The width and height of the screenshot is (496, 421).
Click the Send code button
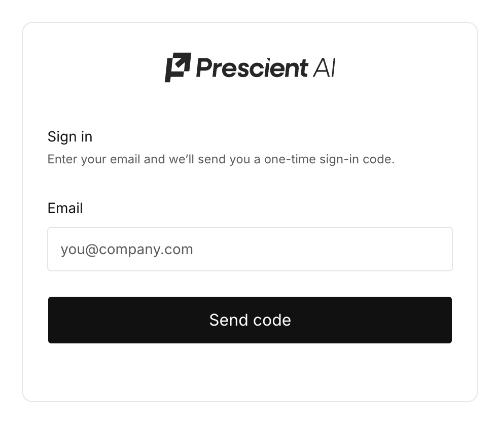click(x=250, y=320)
